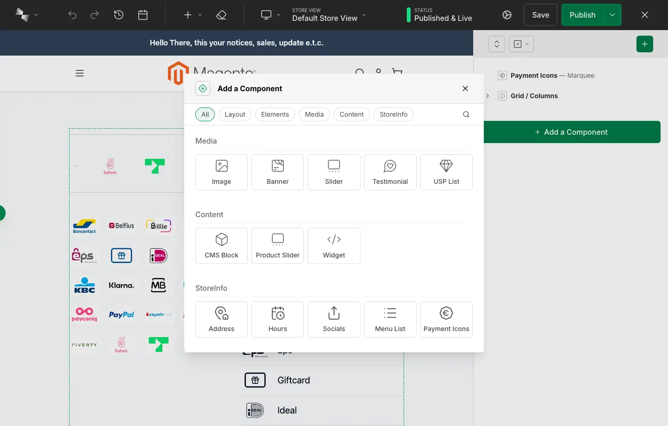The height and width of the screenshot is (426, 668).
Task: Add the Store Hours component
Action: click(277, 319)
